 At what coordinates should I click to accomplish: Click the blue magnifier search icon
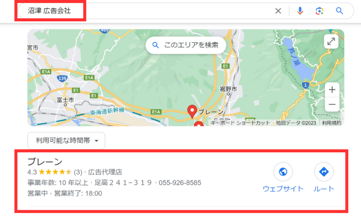[x=339, y=11]
